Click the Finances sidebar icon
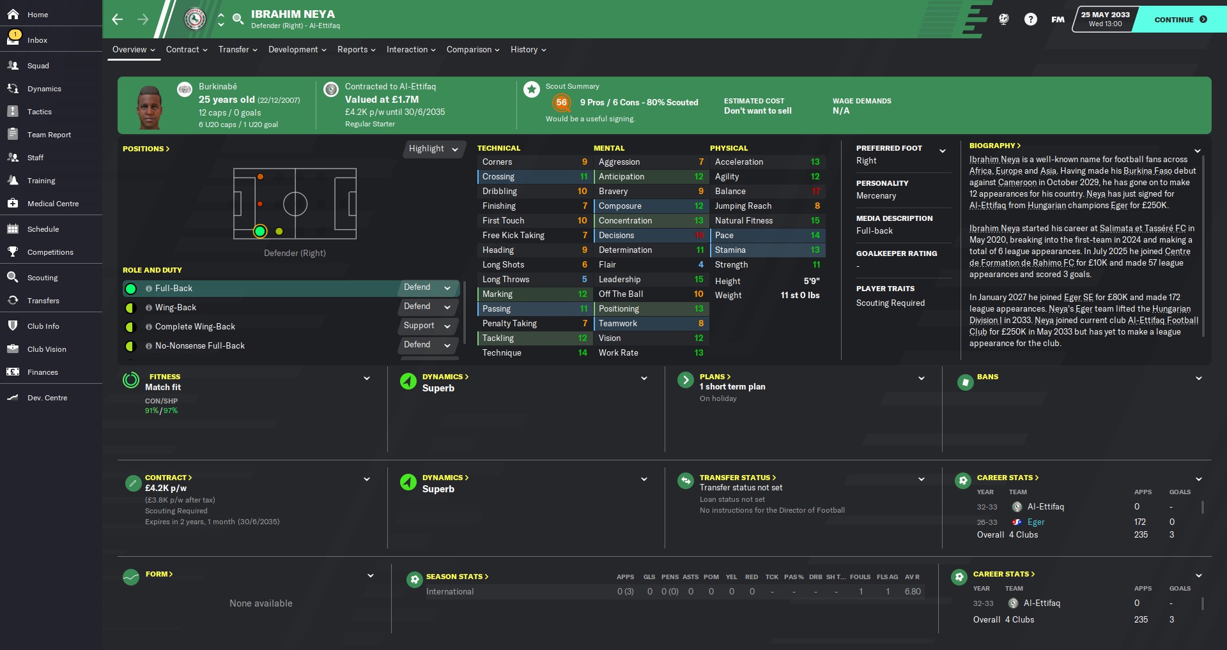The height and width of the screenshot is (650, 1227). [x=13, y=372]
